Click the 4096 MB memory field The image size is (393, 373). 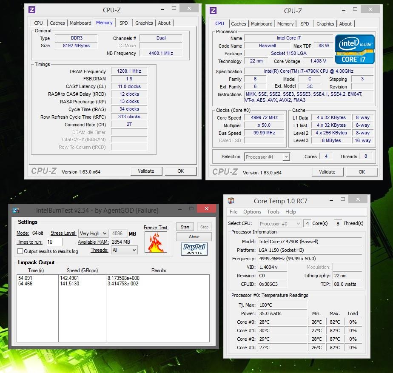pos(119,233)
